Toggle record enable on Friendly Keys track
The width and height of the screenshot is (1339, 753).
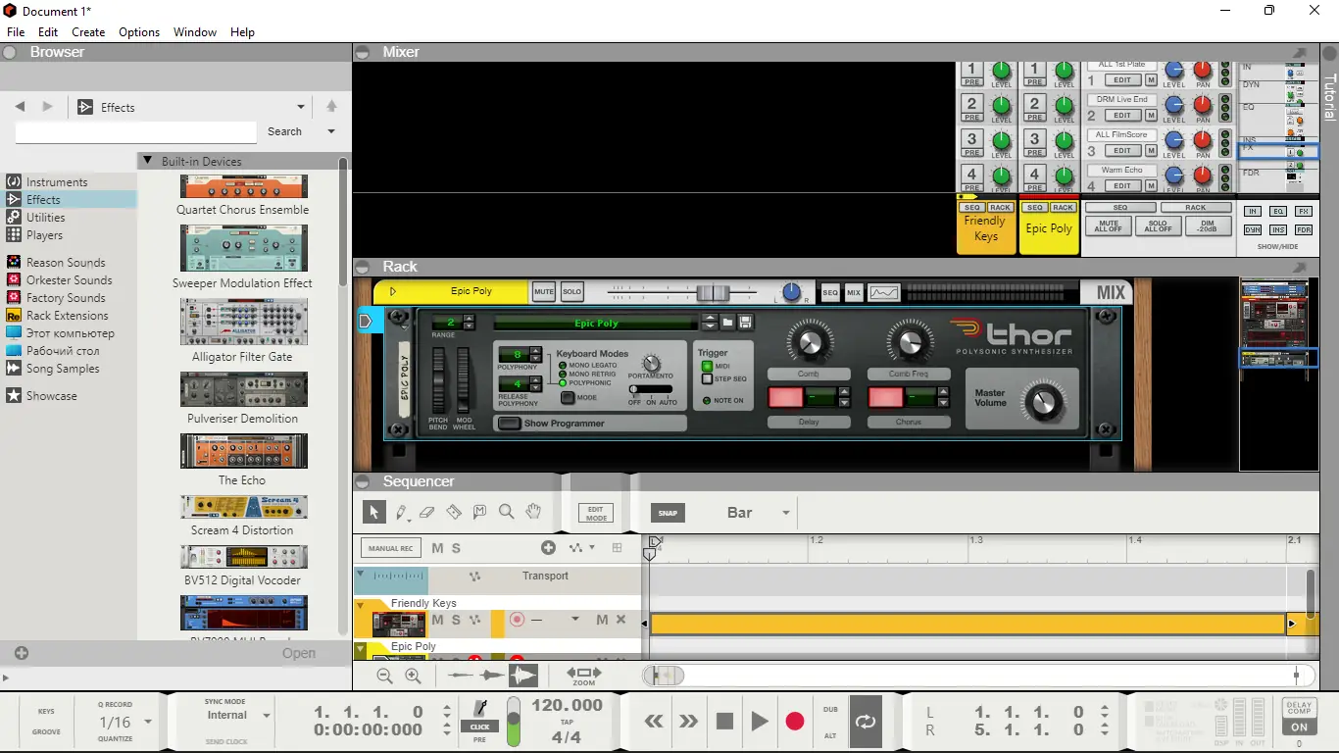517,620
